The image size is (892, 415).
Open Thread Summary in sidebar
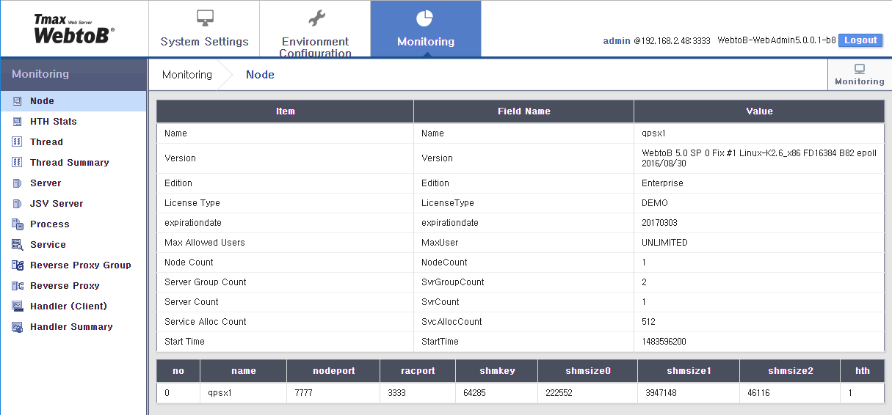coord(73,163)
